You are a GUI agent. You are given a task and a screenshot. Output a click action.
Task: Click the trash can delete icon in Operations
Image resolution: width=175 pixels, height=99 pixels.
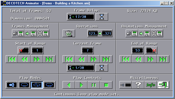click(x=69, y=33)
